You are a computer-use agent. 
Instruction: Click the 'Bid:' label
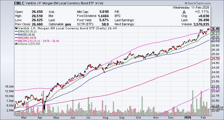(51, 16)
